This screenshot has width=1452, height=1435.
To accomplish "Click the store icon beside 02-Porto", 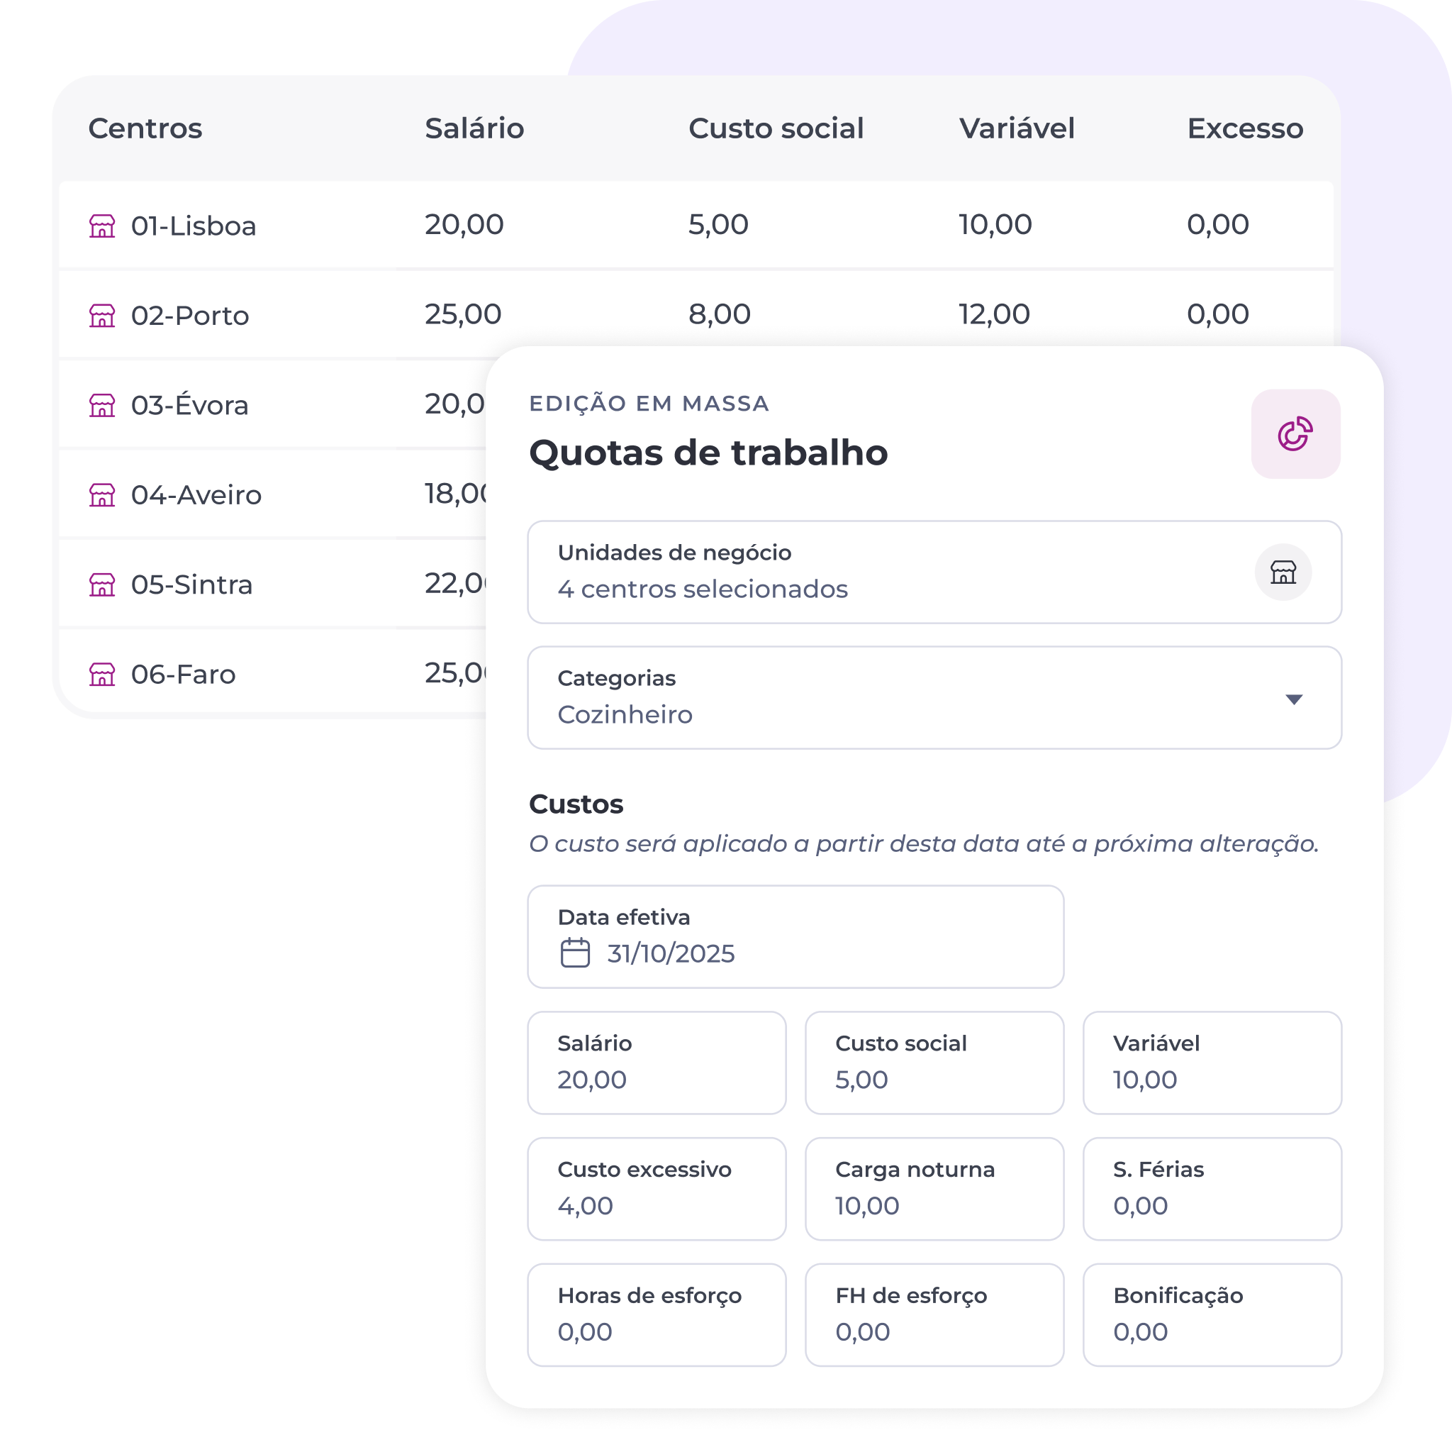I will (x=102, y=315).
